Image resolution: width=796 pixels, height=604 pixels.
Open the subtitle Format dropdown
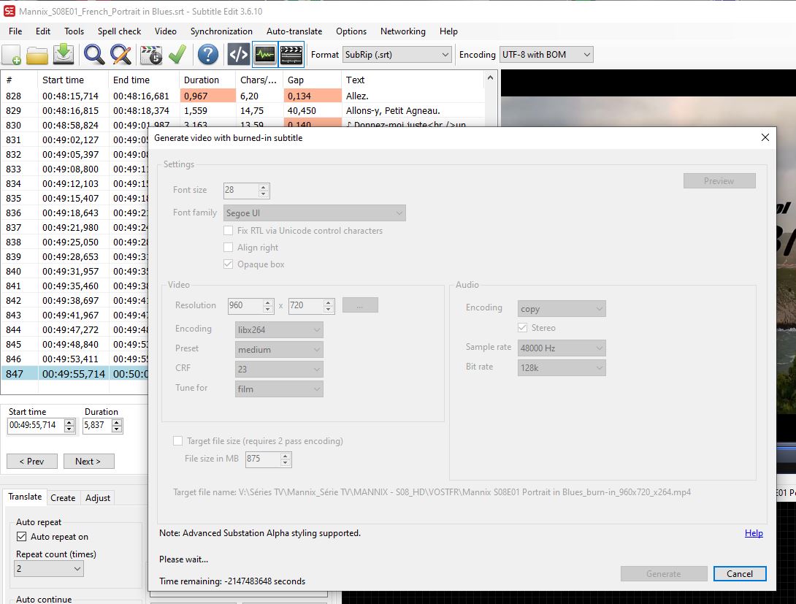point(397,54)
